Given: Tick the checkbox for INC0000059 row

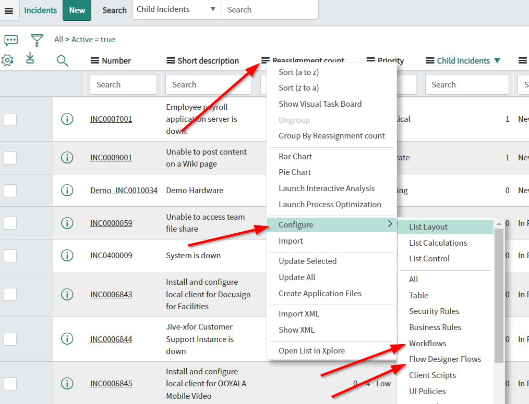Looking at the screenshot, I should coord(10,223).
